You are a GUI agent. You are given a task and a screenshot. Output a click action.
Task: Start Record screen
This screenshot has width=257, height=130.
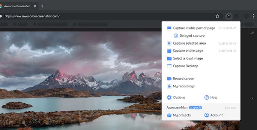(181, 79)
